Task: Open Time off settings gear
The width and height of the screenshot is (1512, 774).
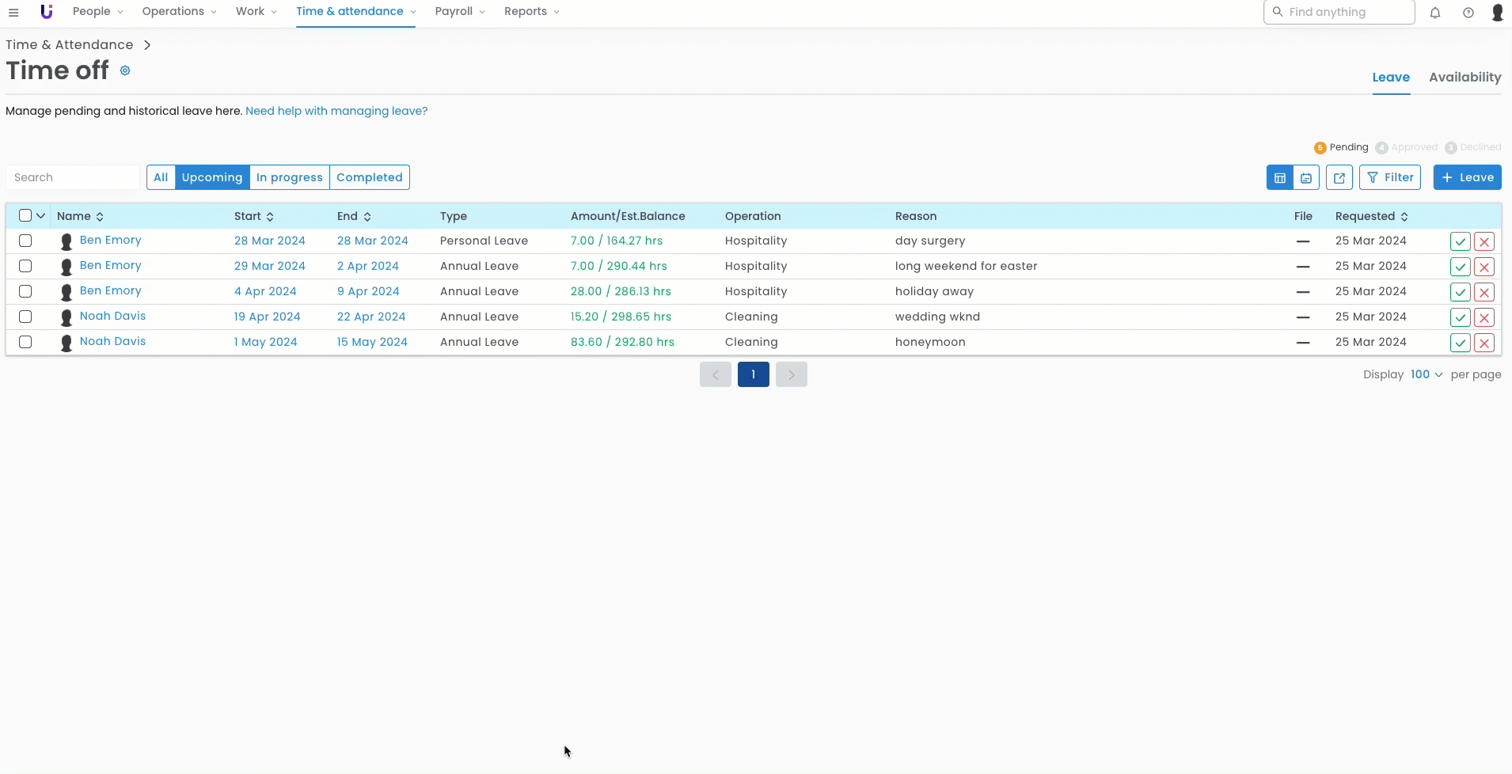Action: [x=125, y=70]
